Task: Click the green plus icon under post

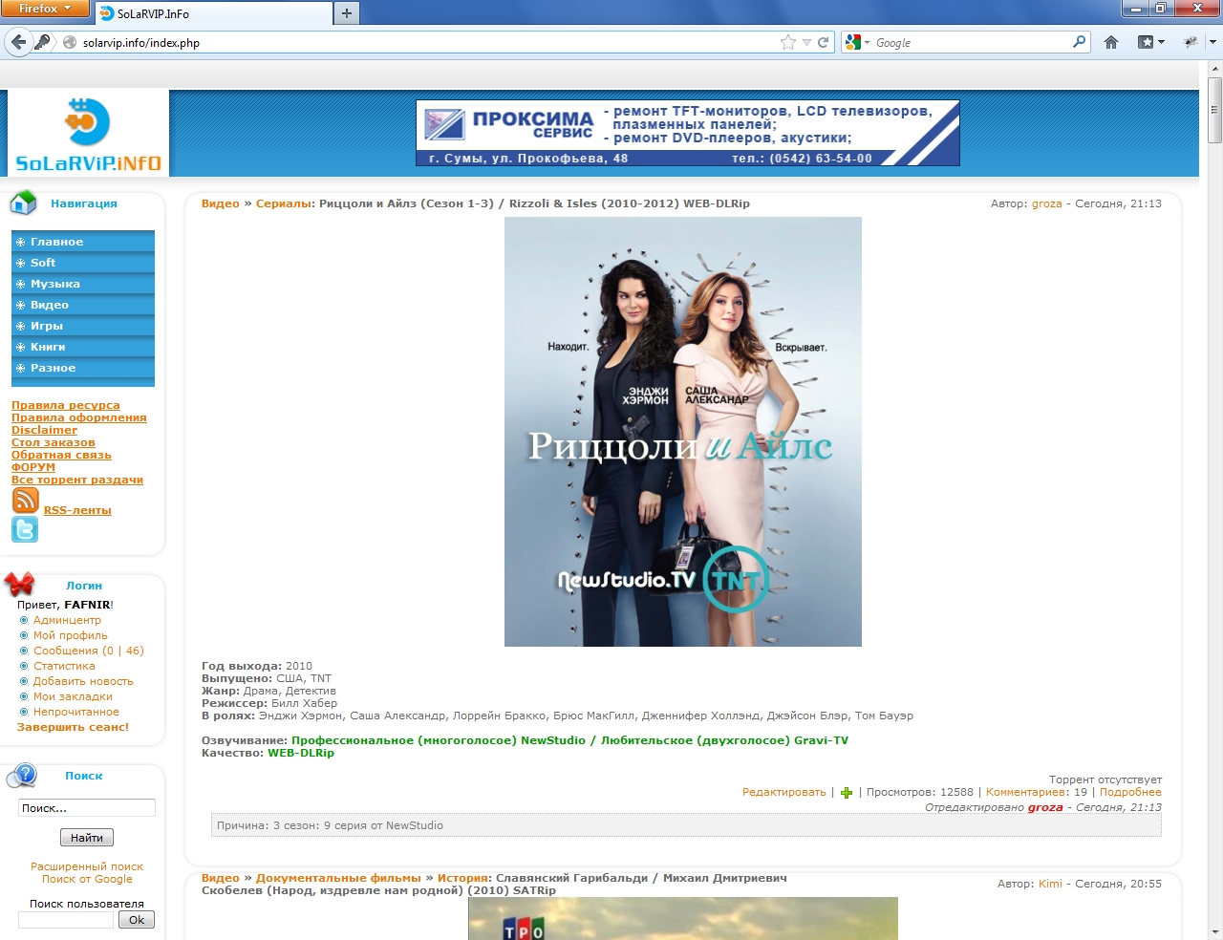Action: [846, 793]
